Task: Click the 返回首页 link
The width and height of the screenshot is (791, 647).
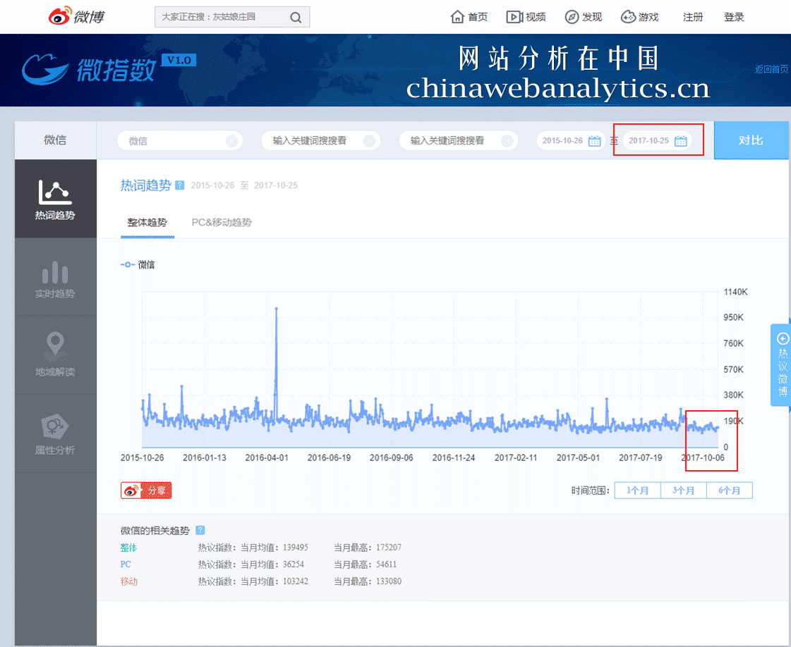Action: coord(771,69)
